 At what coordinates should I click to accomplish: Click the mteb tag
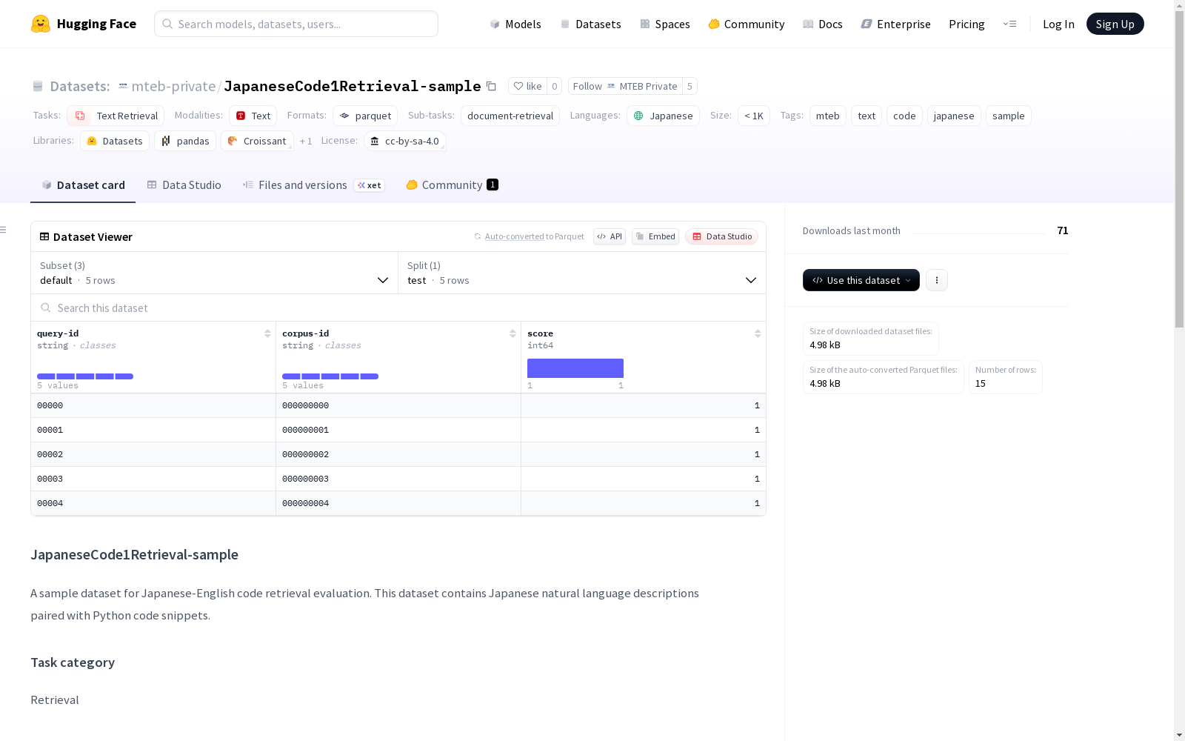(x=828, y=116)
